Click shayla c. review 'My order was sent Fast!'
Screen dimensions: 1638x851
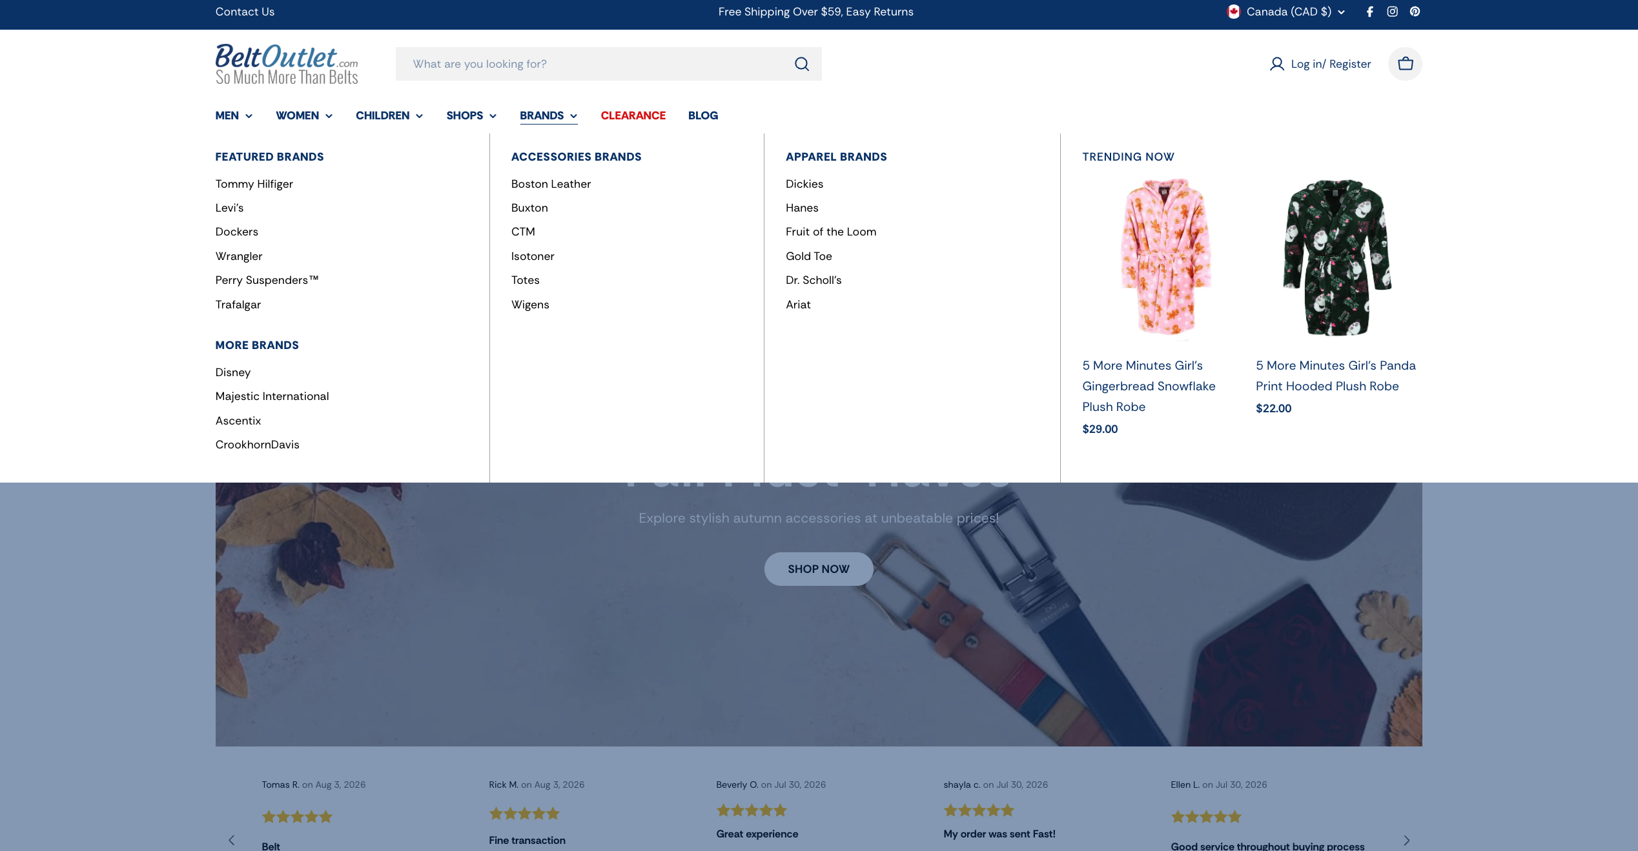pos(999,834)
